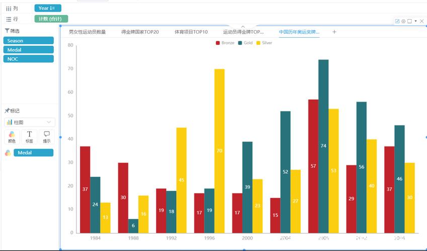Click the color palette icon beside Medal
The width and height of the screenshot is (427, 251).
click(8, 153)
